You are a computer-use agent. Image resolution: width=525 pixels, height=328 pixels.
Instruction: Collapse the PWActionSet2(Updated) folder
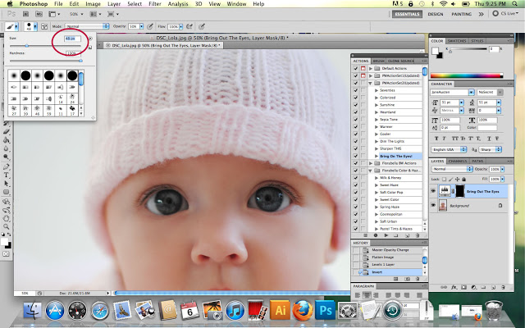pos(371,83)
